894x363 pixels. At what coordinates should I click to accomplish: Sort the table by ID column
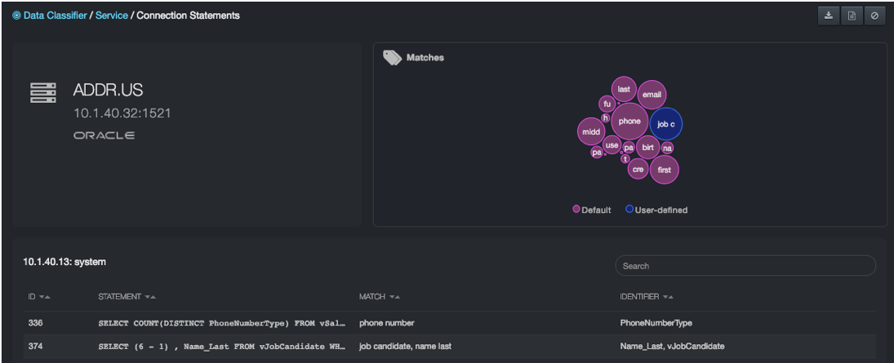[39, 297]
